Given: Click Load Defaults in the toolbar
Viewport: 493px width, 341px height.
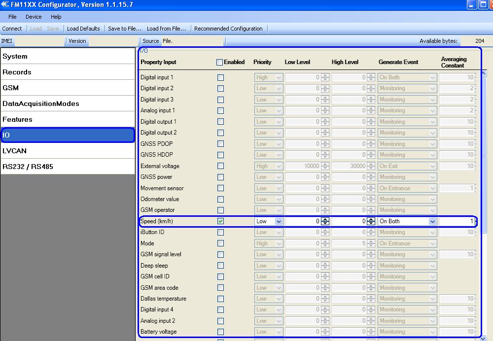Looking at the screenshot, I should point(83,29).
